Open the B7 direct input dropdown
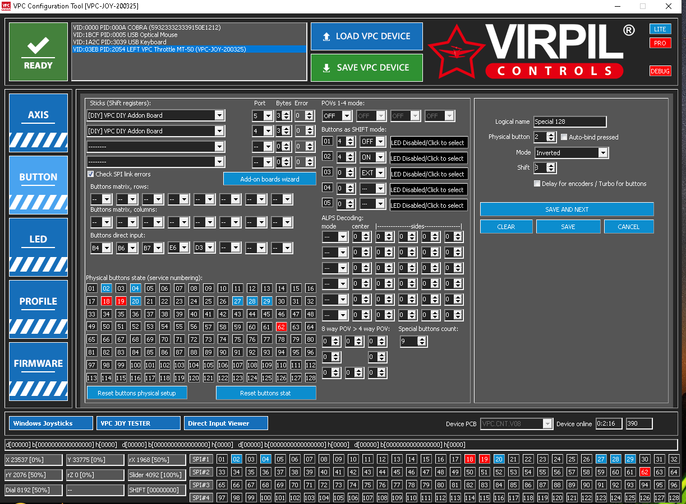Image resolution: width=686 pixels, height=504 pixels. tap(153, 248)
